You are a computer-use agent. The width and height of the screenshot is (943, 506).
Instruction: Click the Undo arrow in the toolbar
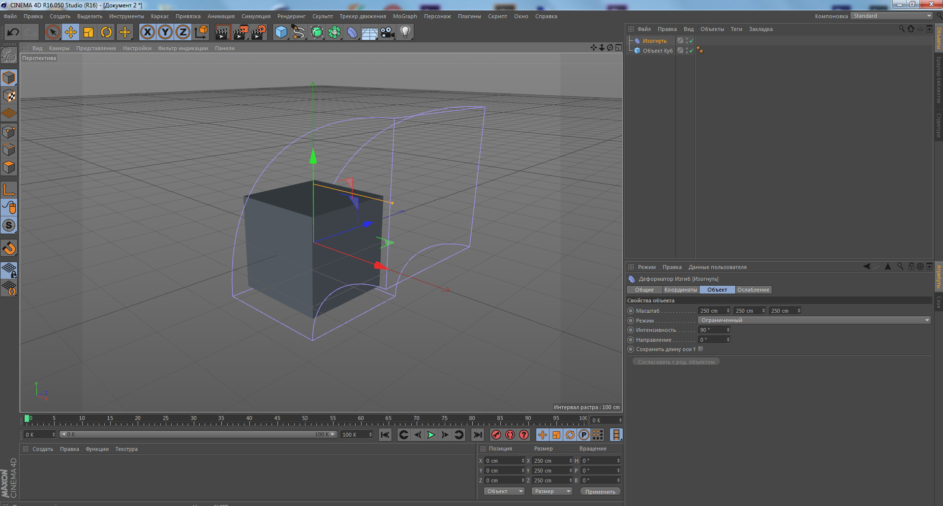click(x=13, y=32)
